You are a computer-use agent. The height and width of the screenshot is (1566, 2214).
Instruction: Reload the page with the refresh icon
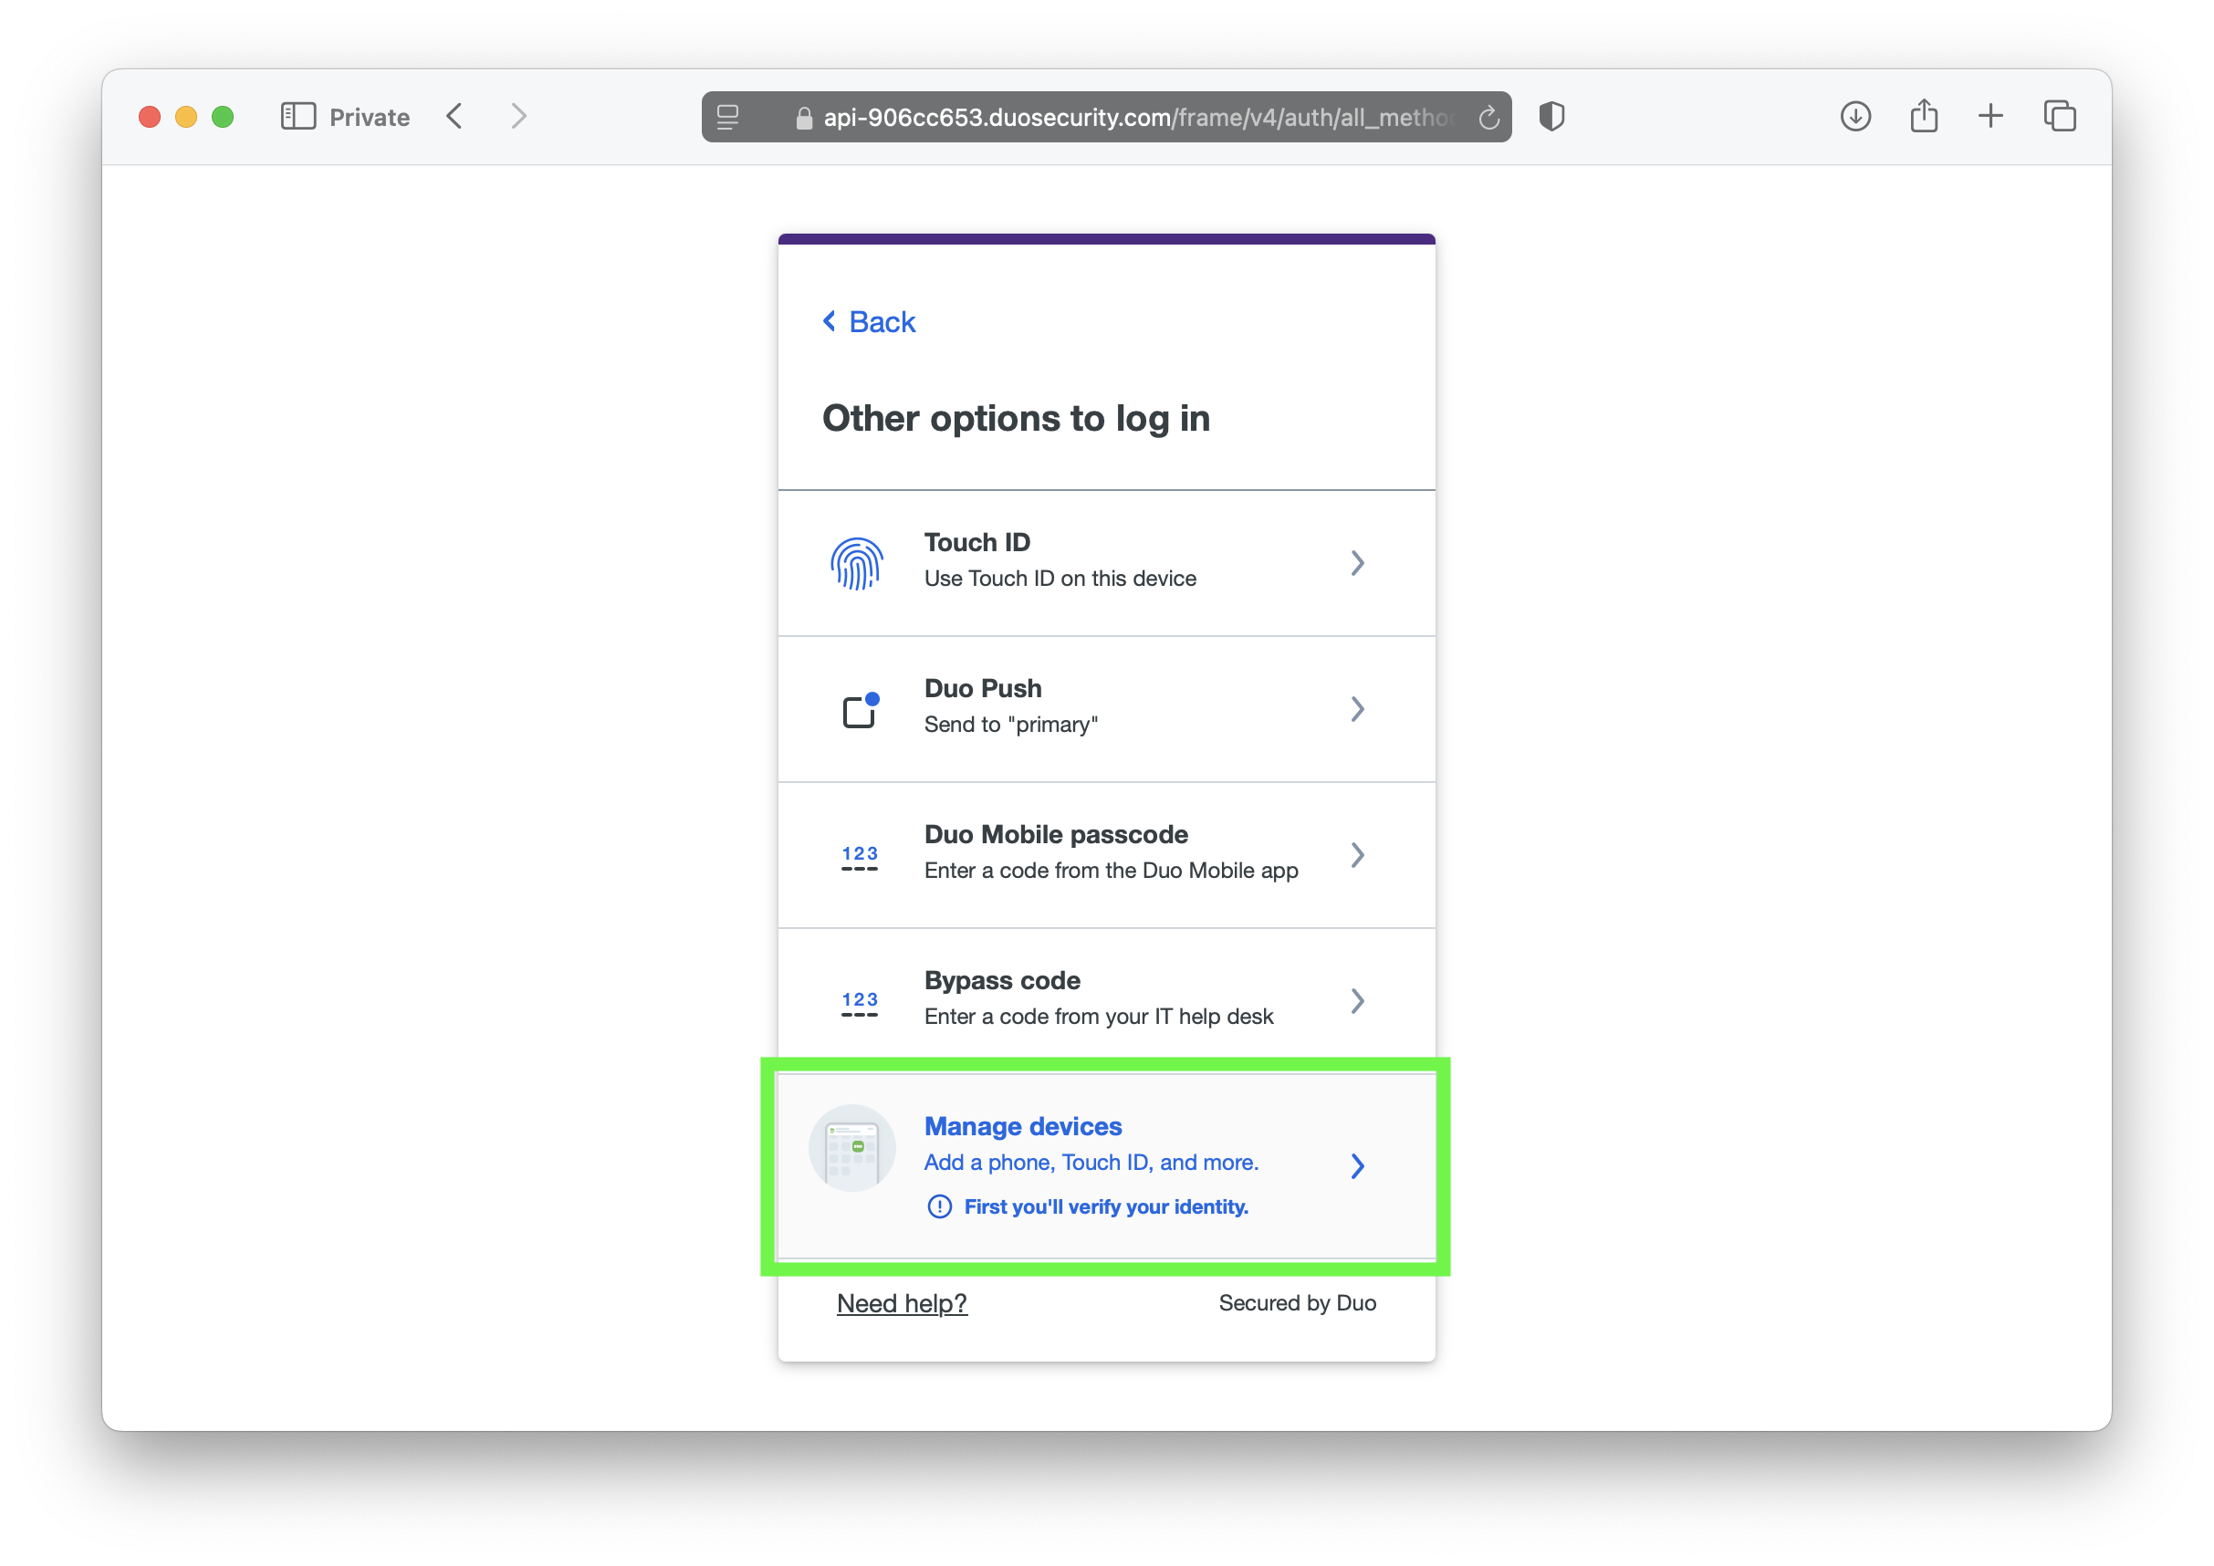pos(1488,118)
